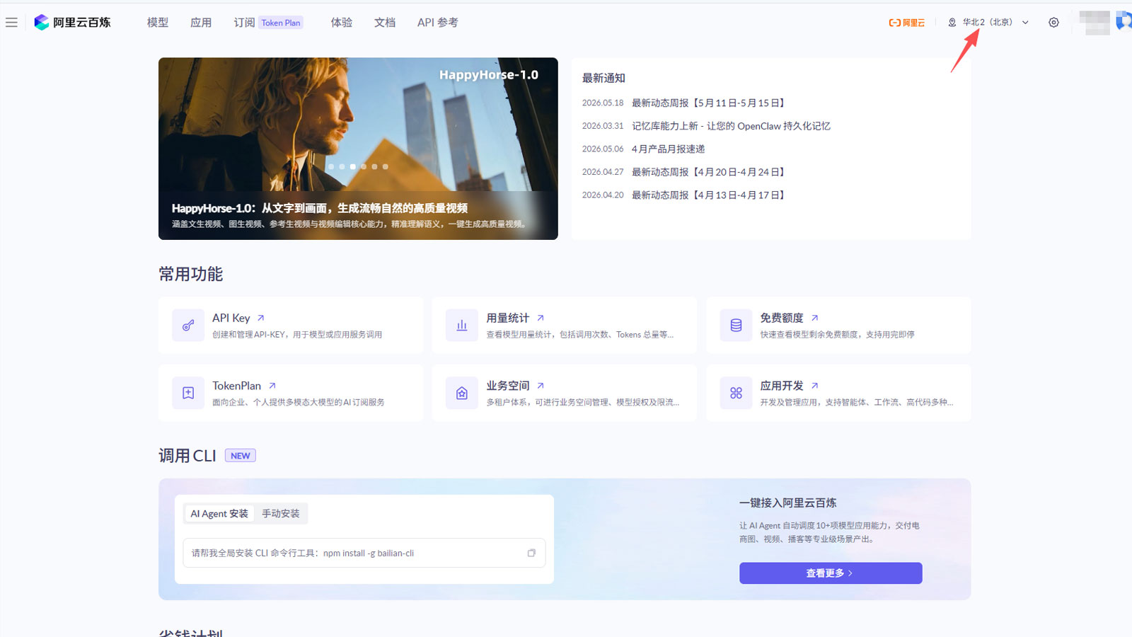Open 最新动态周报 5月11日-5月15日 notice
Viewport: 1132px width, 637px height.
[708, 103]
